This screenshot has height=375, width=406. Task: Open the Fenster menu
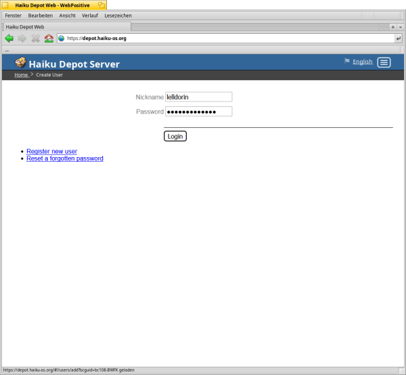pos(13,15)
